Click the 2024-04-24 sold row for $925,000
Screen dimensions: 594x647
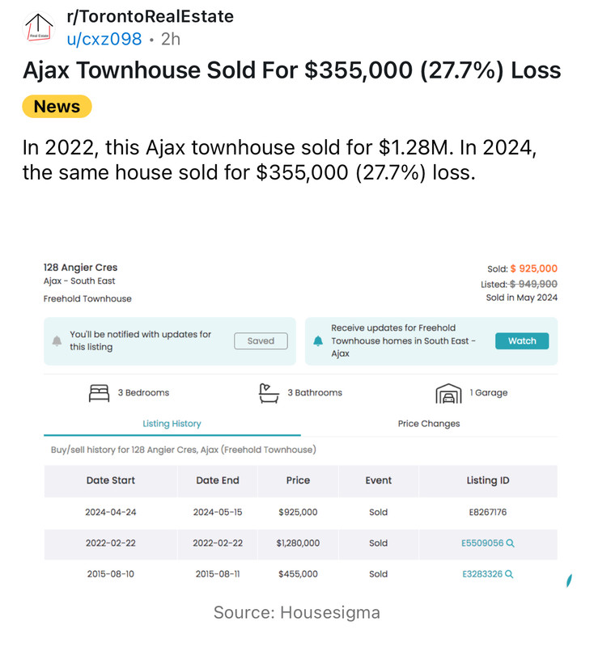click(x=300, y=512)
